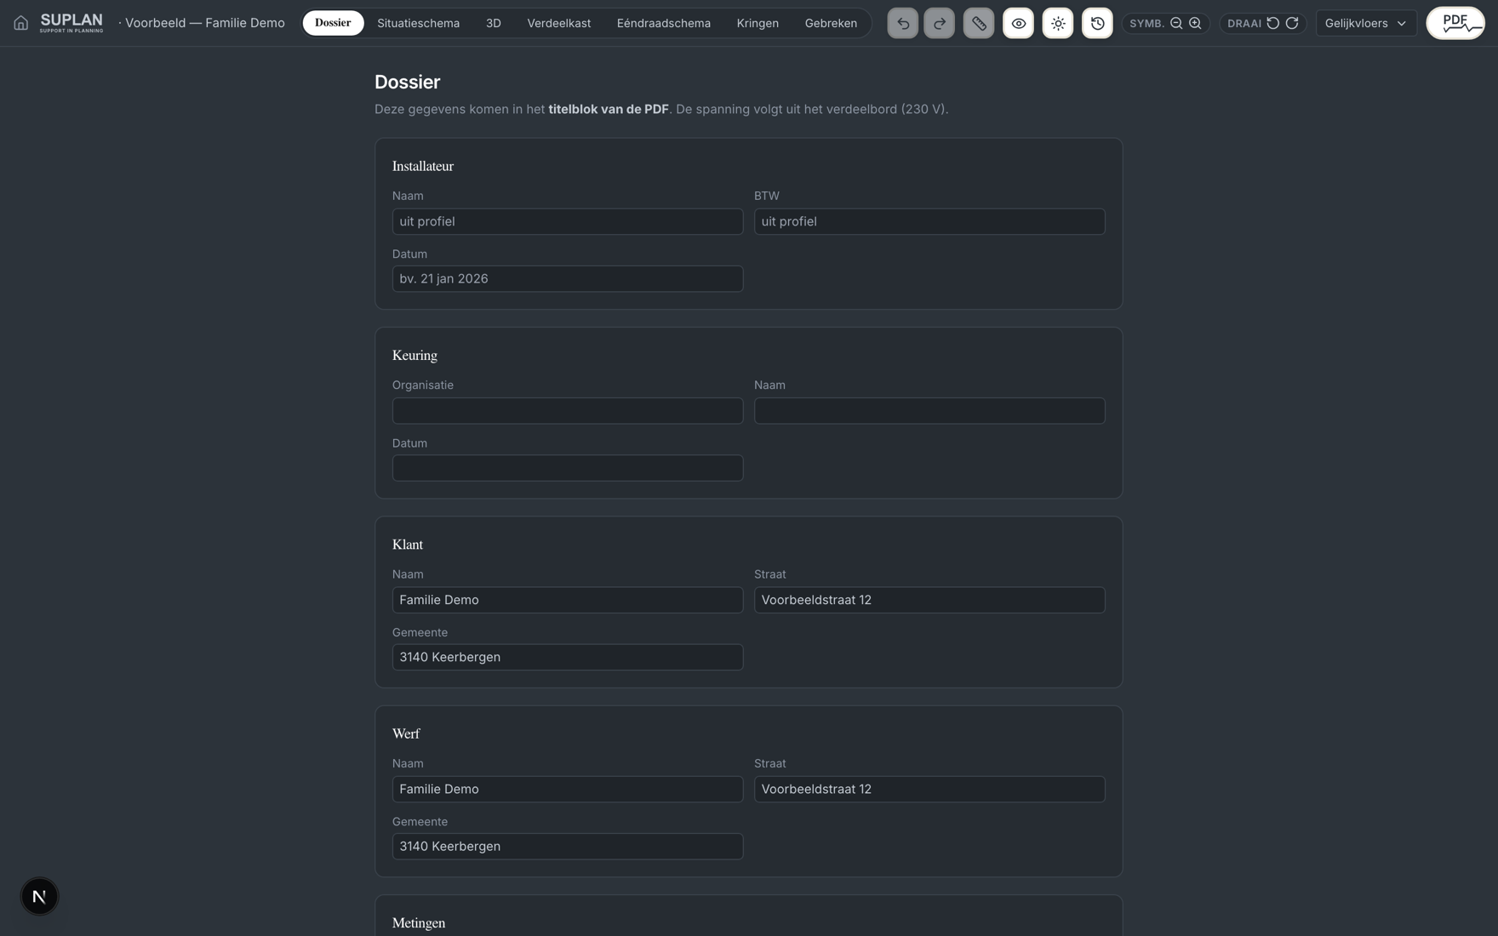Screen dimensions: 1498x936
Task: Click the Keuring section title
Action: (x=415, y=356)
